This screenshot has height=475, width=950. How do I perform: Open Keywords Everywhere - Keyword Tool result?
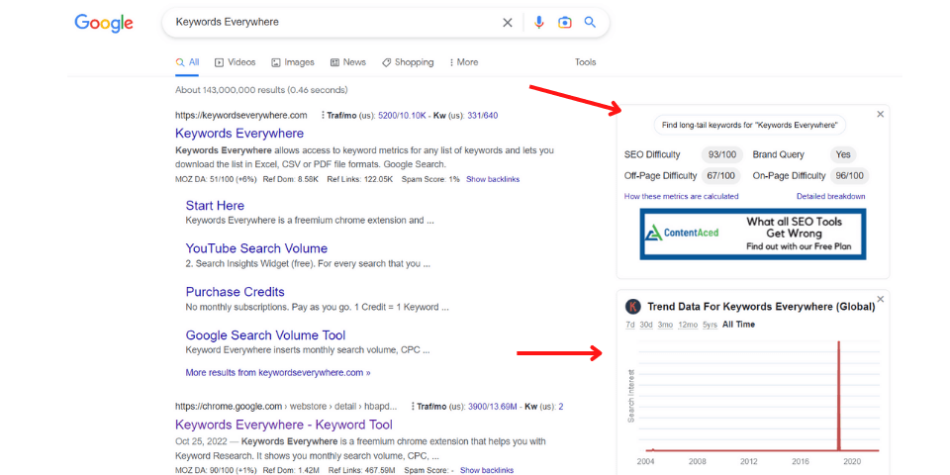284,425
